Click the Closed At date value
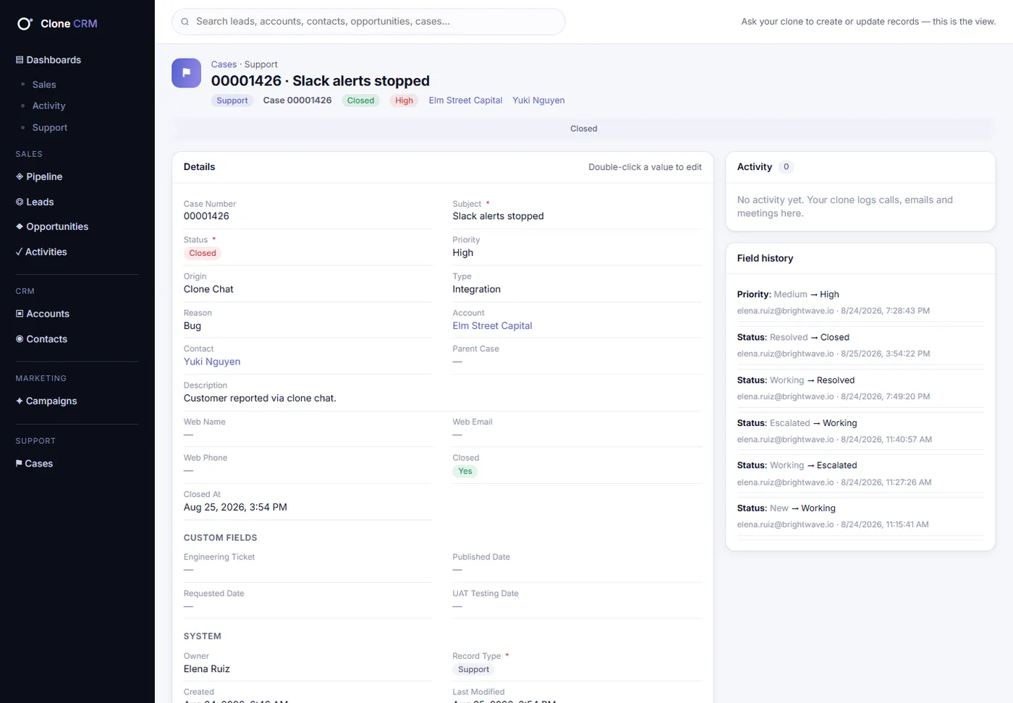Screen dimensions: 1013x703 (235, 507)
